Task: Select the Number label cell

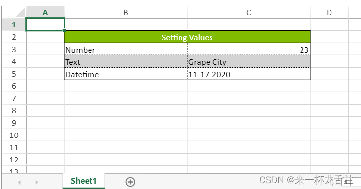Action: click(x=126, y=50)
